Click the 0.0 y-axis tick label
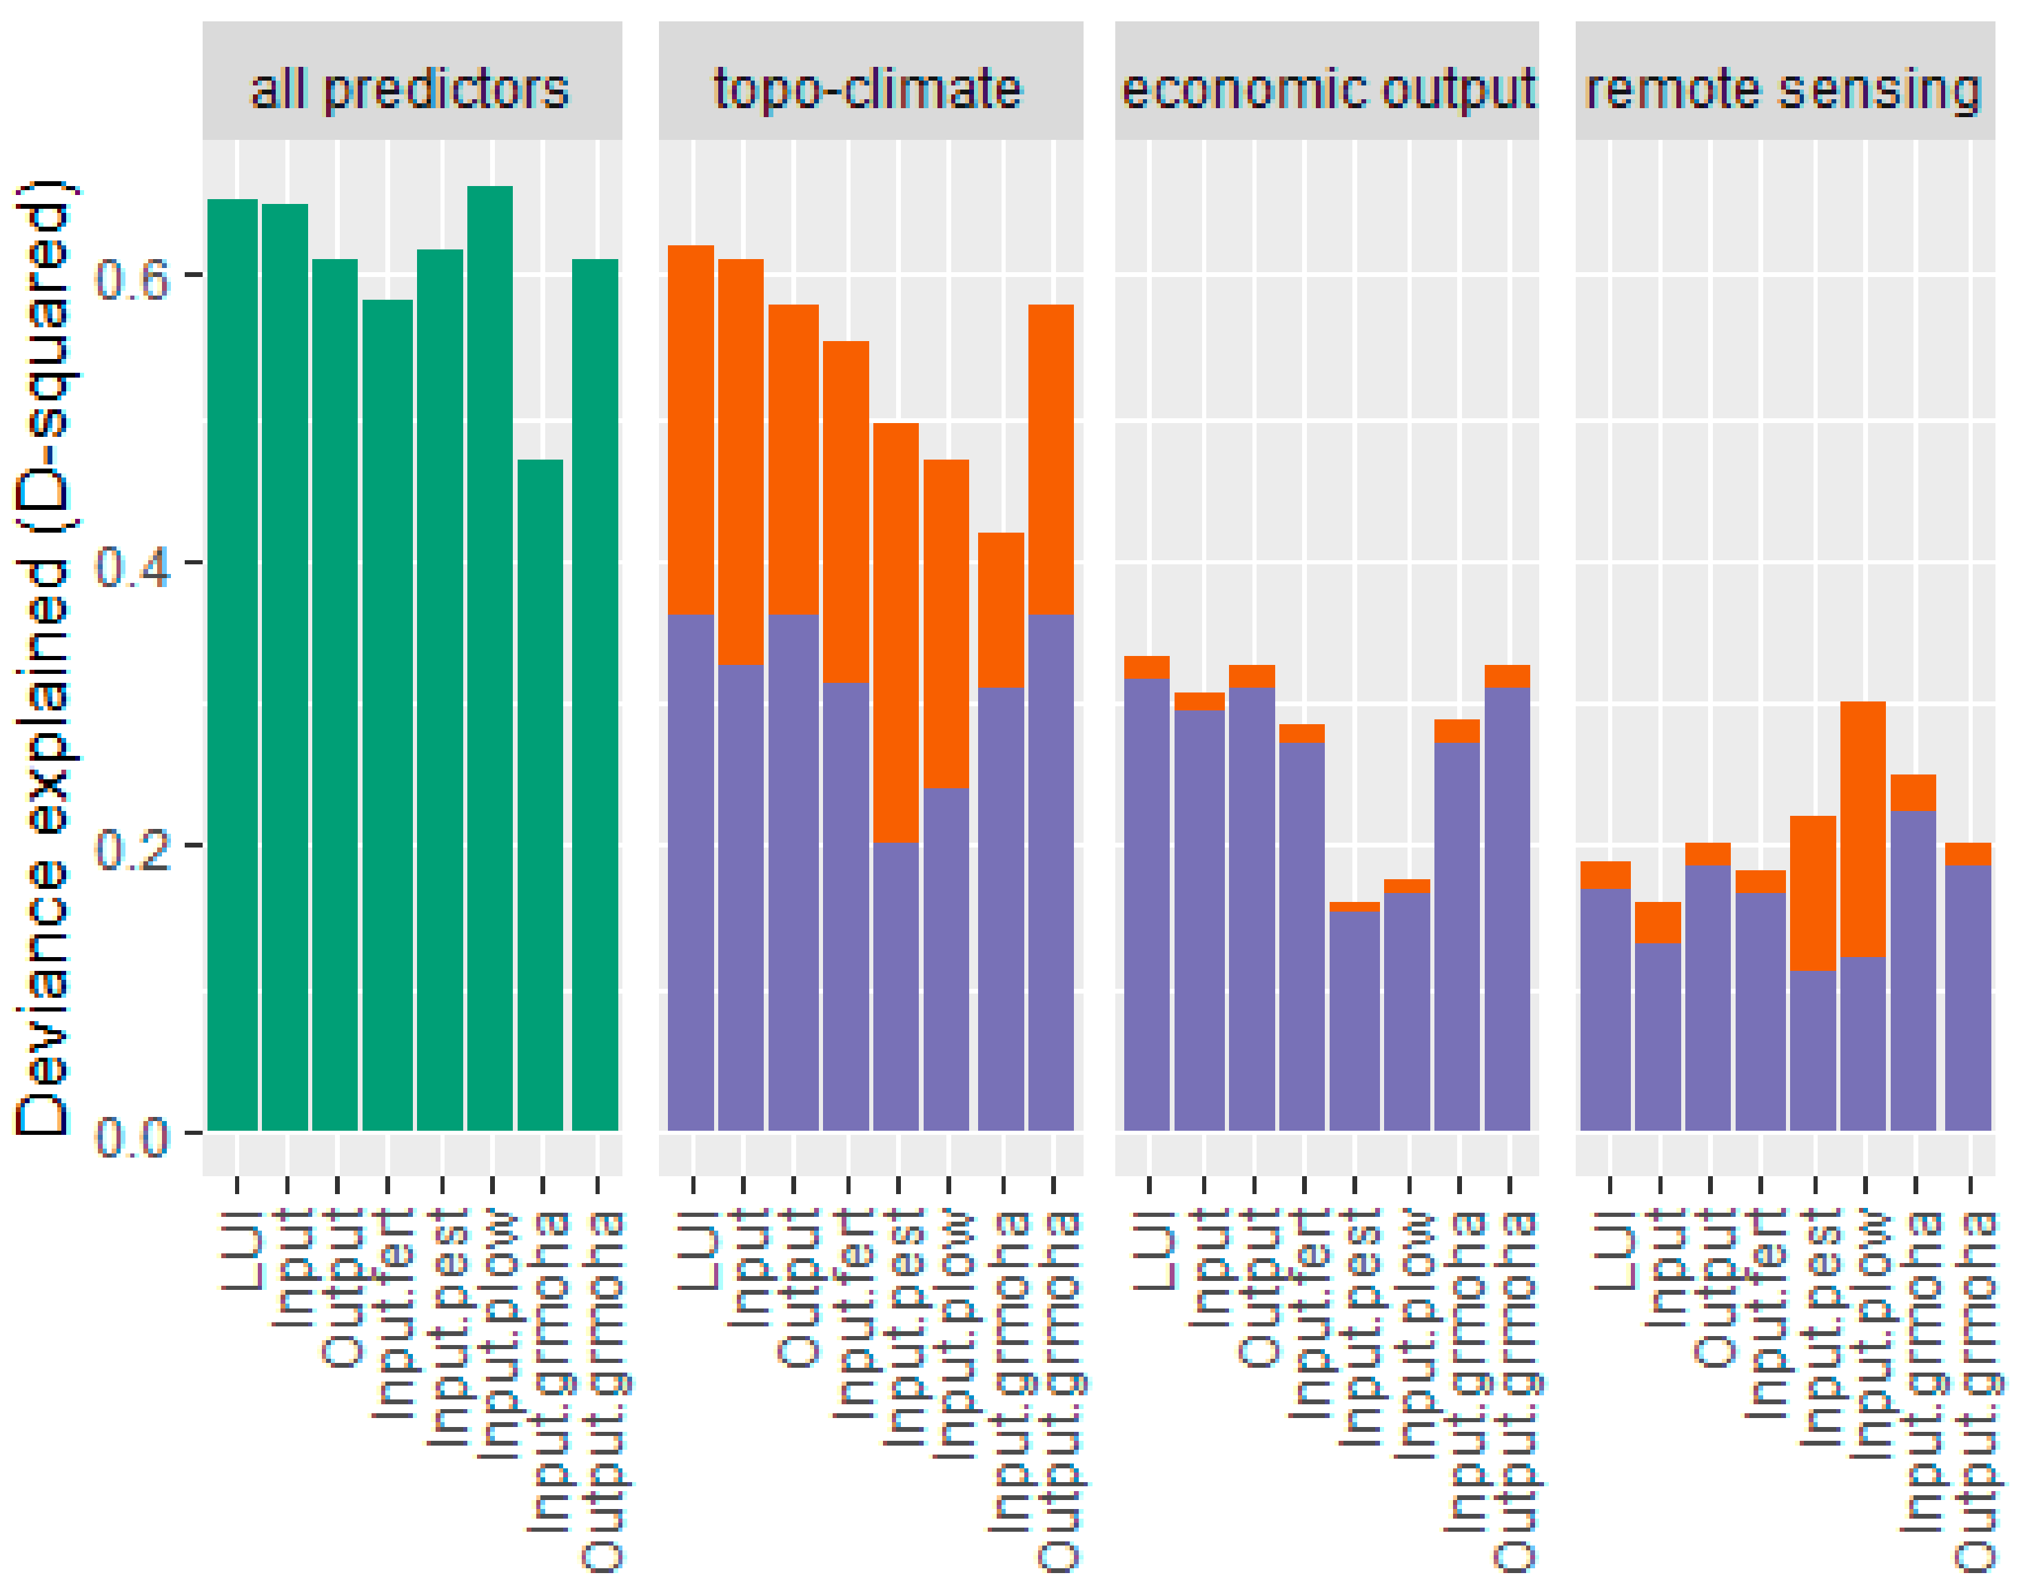Viewport: 2021px width, 1591px height. click(132, 1136)
